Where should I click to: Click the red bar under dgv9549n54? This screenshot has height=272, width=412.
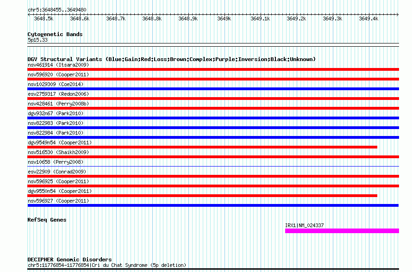coord(202,147)
